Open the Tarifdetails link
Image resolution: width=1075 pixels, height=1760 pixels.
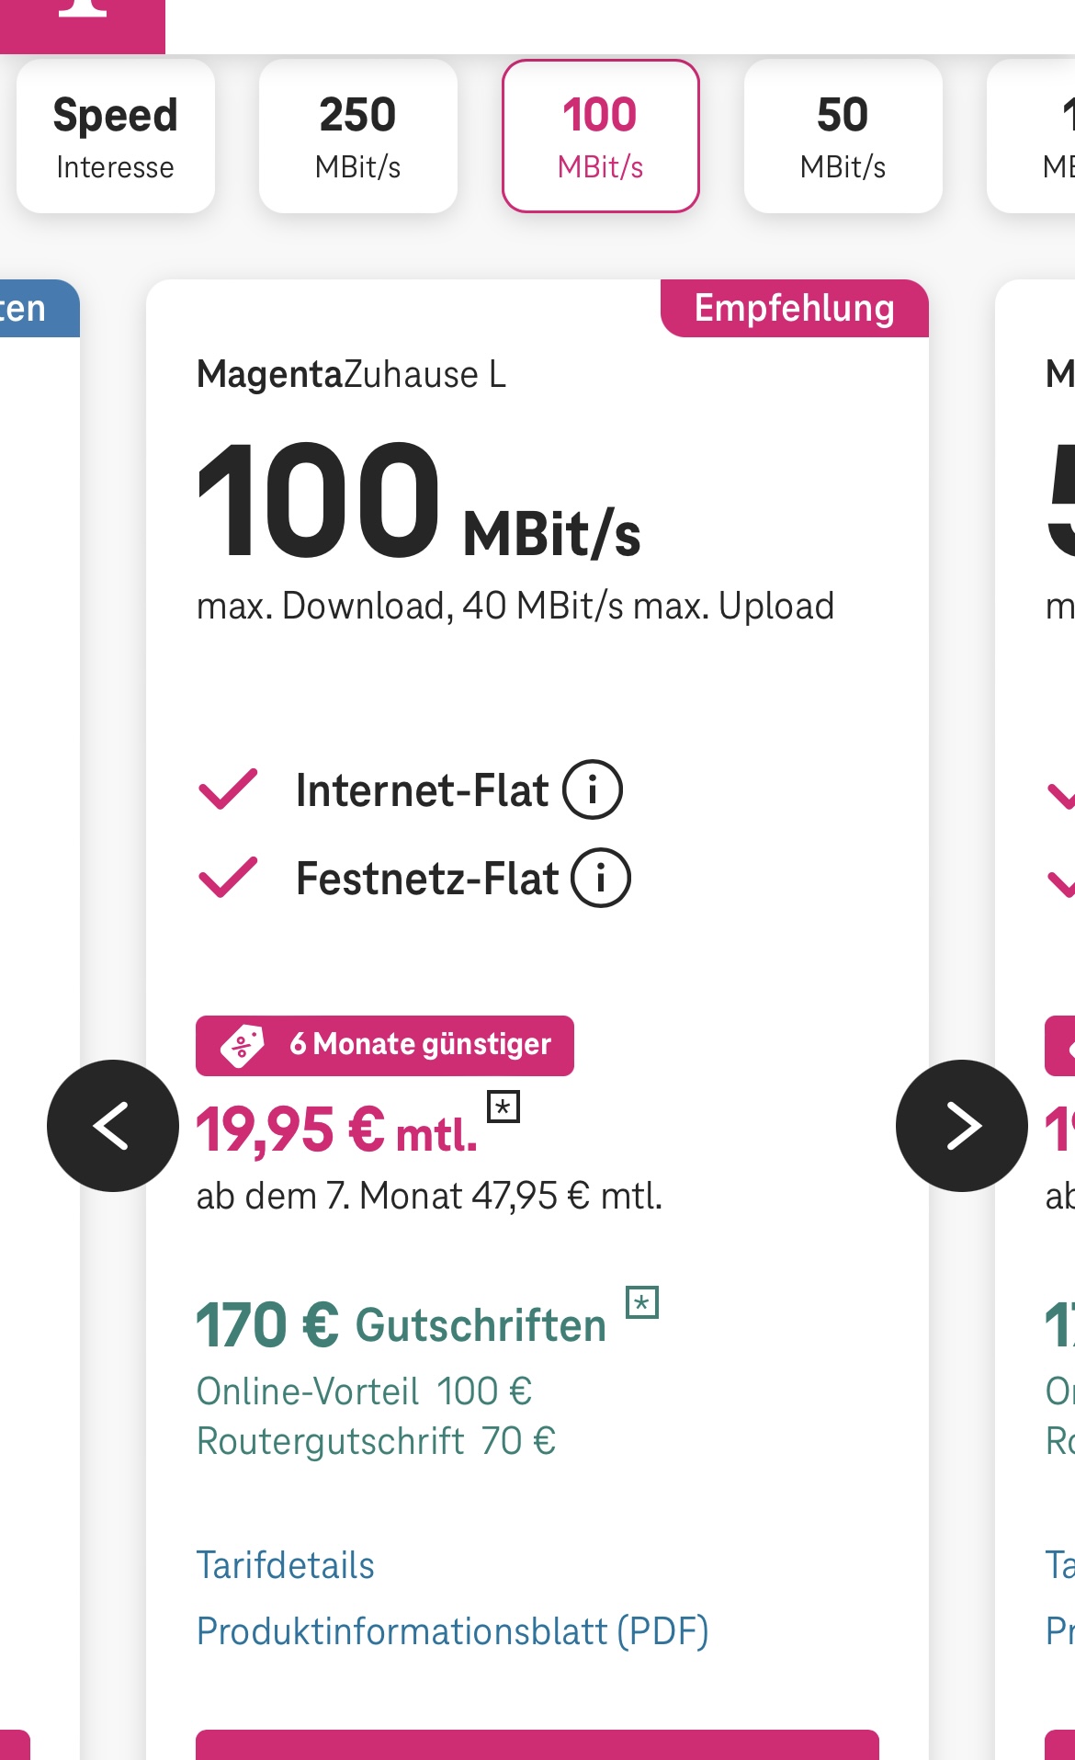286,1565
